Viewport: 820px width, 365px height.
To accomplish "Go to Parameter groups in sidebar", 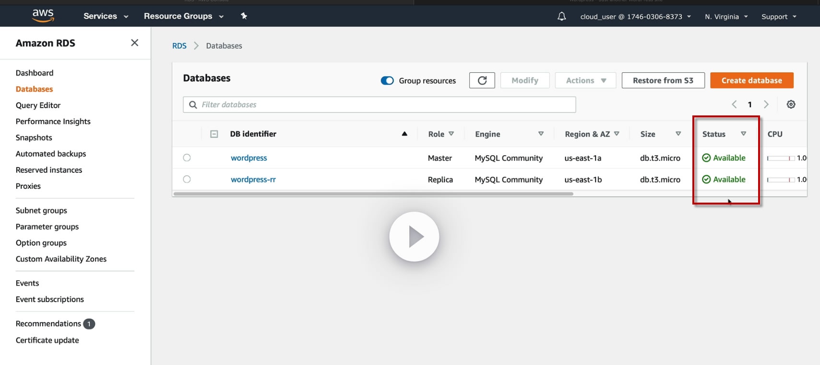I will click(47, 227).
